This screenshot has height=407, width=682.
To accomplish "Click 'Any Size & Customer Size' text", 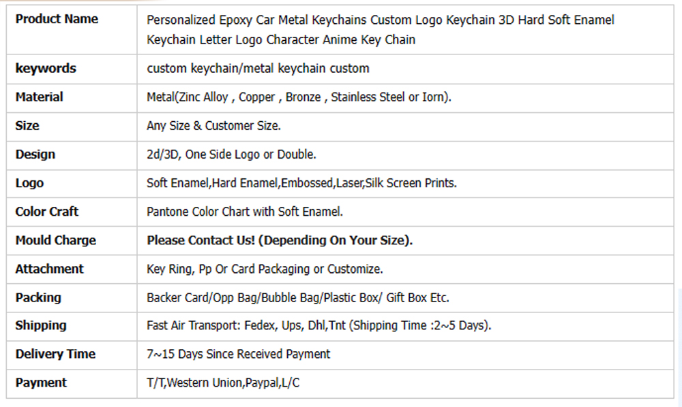I will click(213, 126).
